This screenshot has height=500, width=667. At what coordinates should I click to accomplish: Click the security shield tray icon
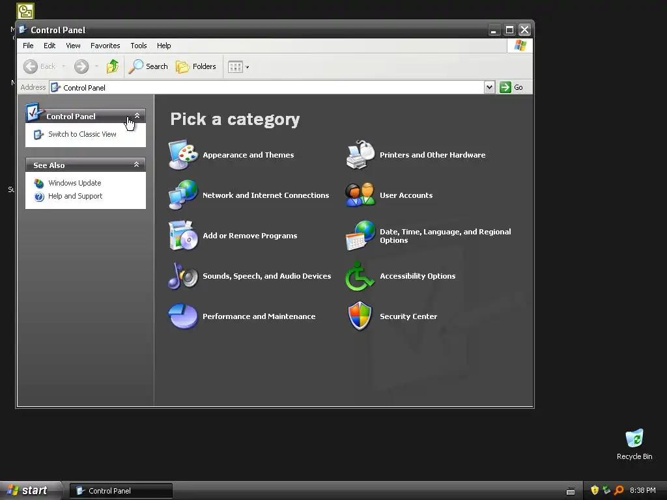pyautogui.click(x=595, y=490)
